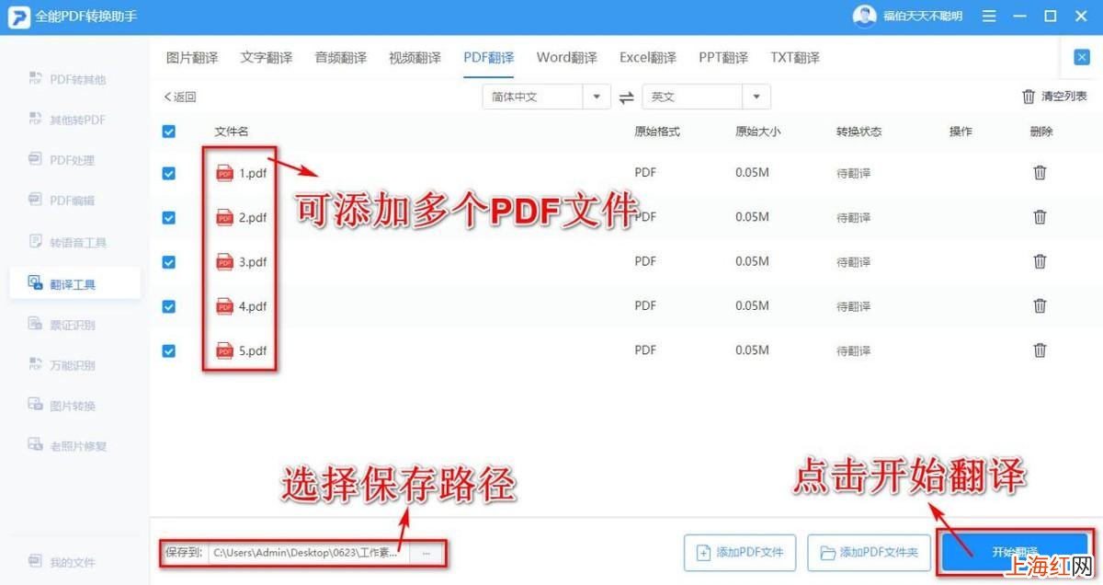
Task: Open the 简体中文 source language dropdown
Action: click(546, 97)
